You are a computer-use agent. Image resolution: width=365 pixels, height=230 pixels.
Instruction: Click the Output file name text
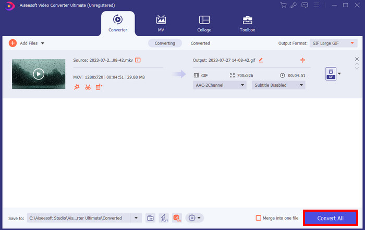(x=224, y=60)
